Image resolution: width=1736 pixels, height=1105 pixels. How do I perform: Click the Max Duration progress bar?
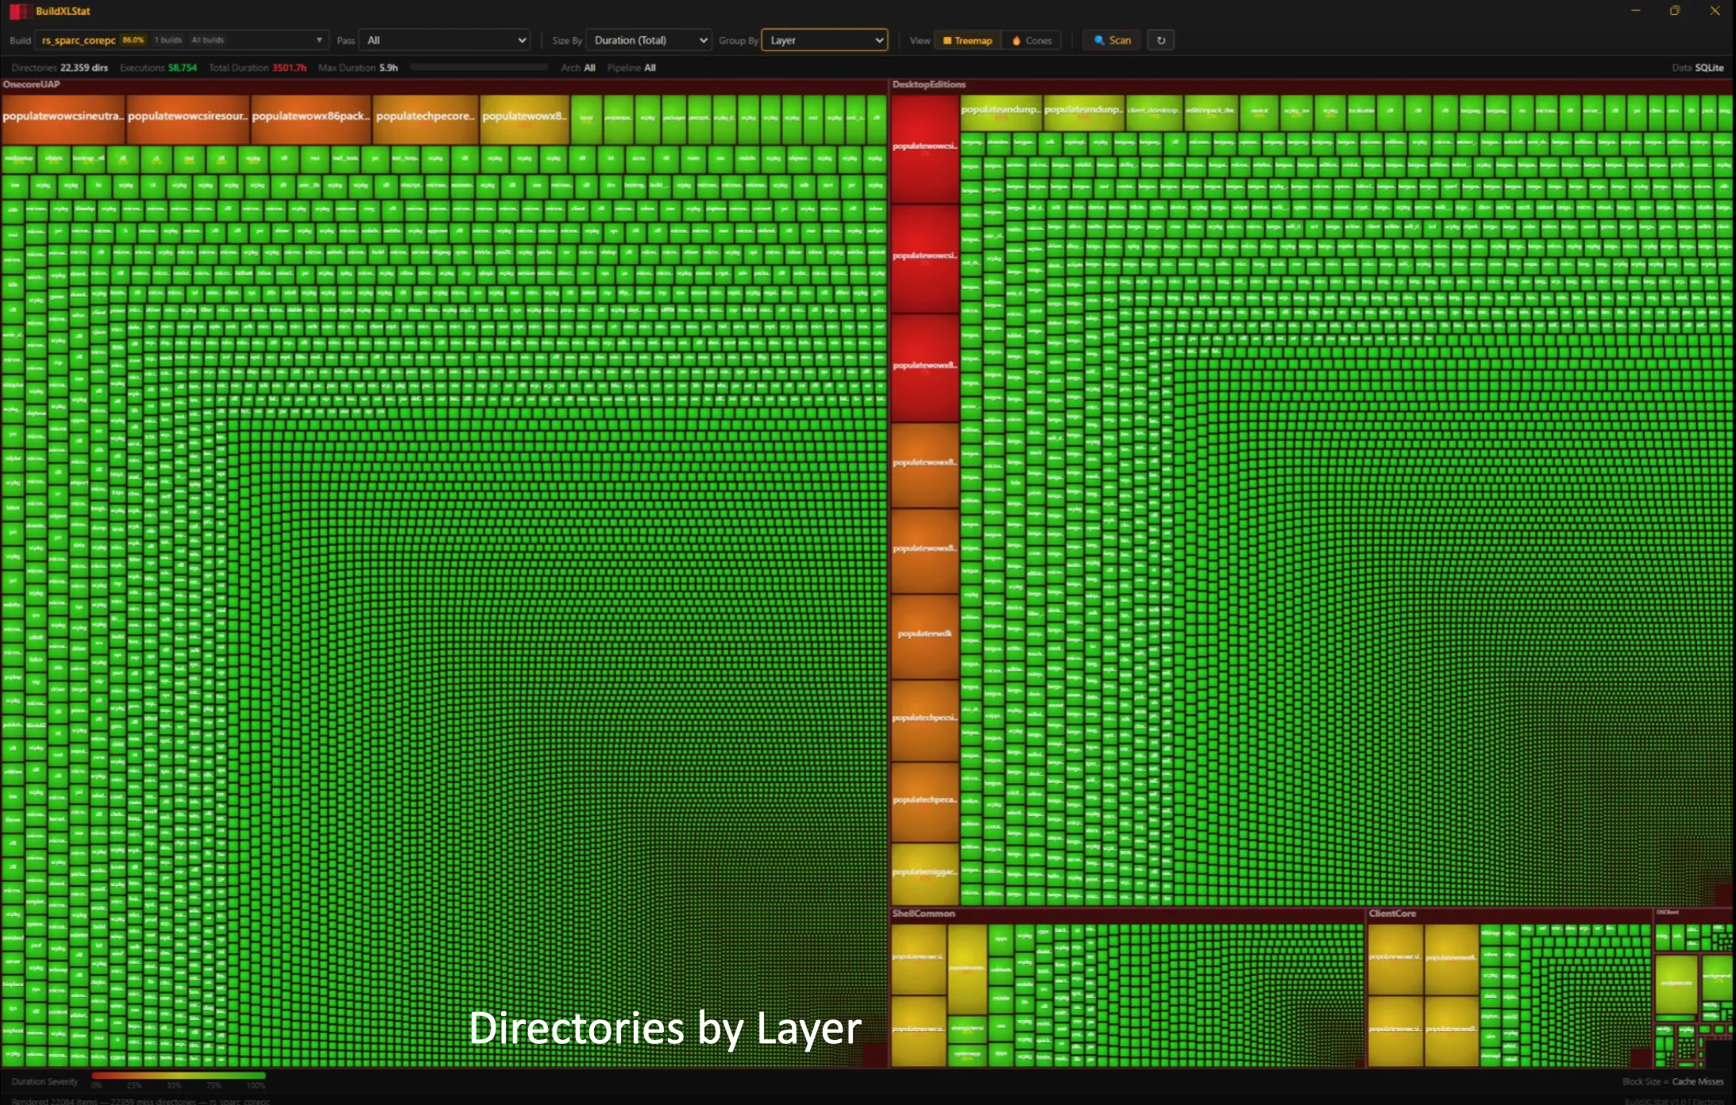click(479, 67)
